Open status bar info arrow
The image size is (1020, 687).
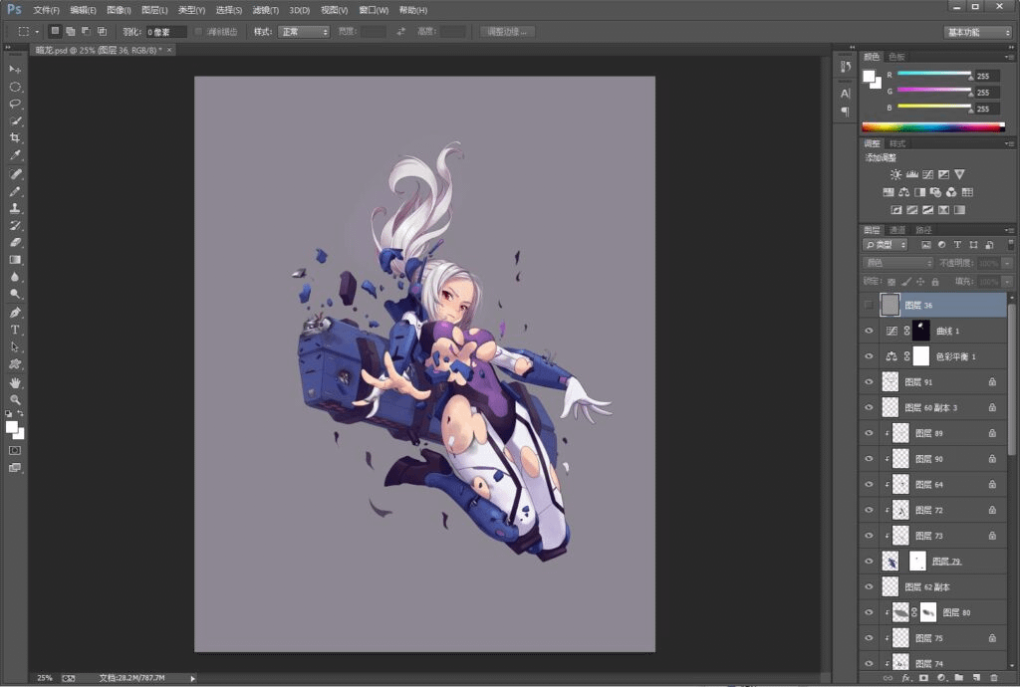[192, 678]
